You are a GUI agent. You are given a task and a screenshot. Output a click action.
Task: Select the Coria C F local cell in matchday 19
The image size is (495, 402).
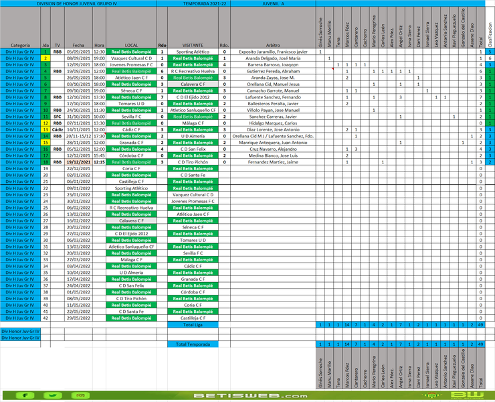point(131,168)
